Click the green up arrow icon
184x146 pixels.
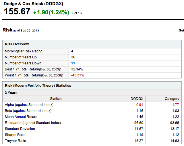(x=34, y=13)
